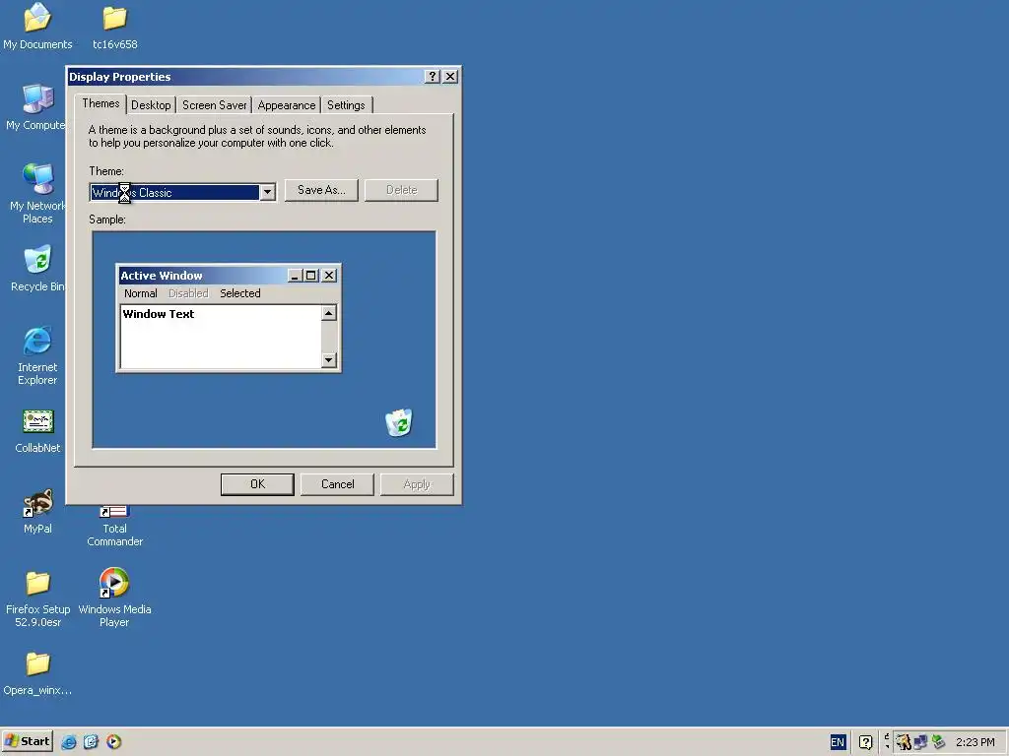Launch Media Player from Quick Launch

pos(113,742)
